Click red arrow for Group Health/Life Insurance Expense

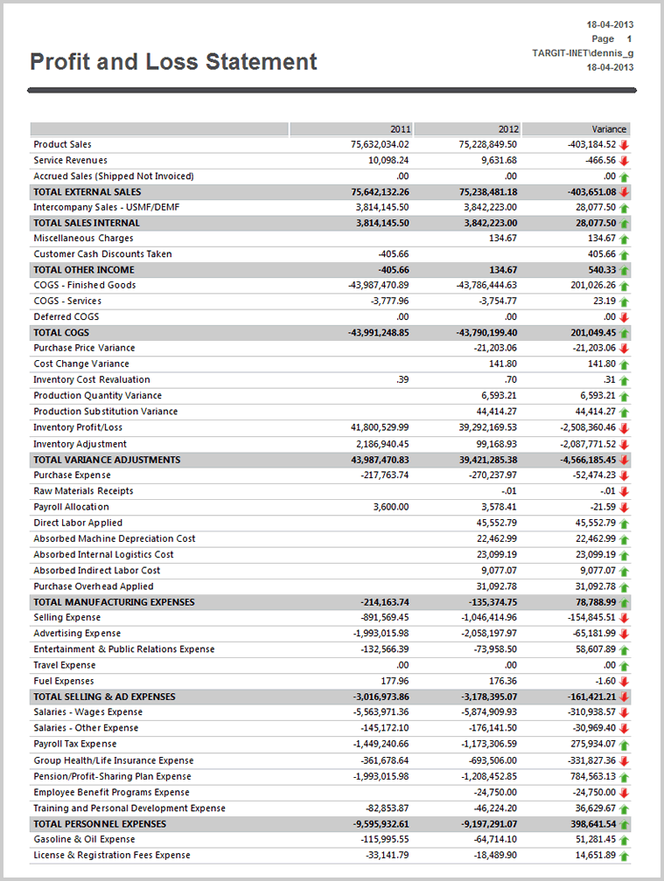[624, 761]
